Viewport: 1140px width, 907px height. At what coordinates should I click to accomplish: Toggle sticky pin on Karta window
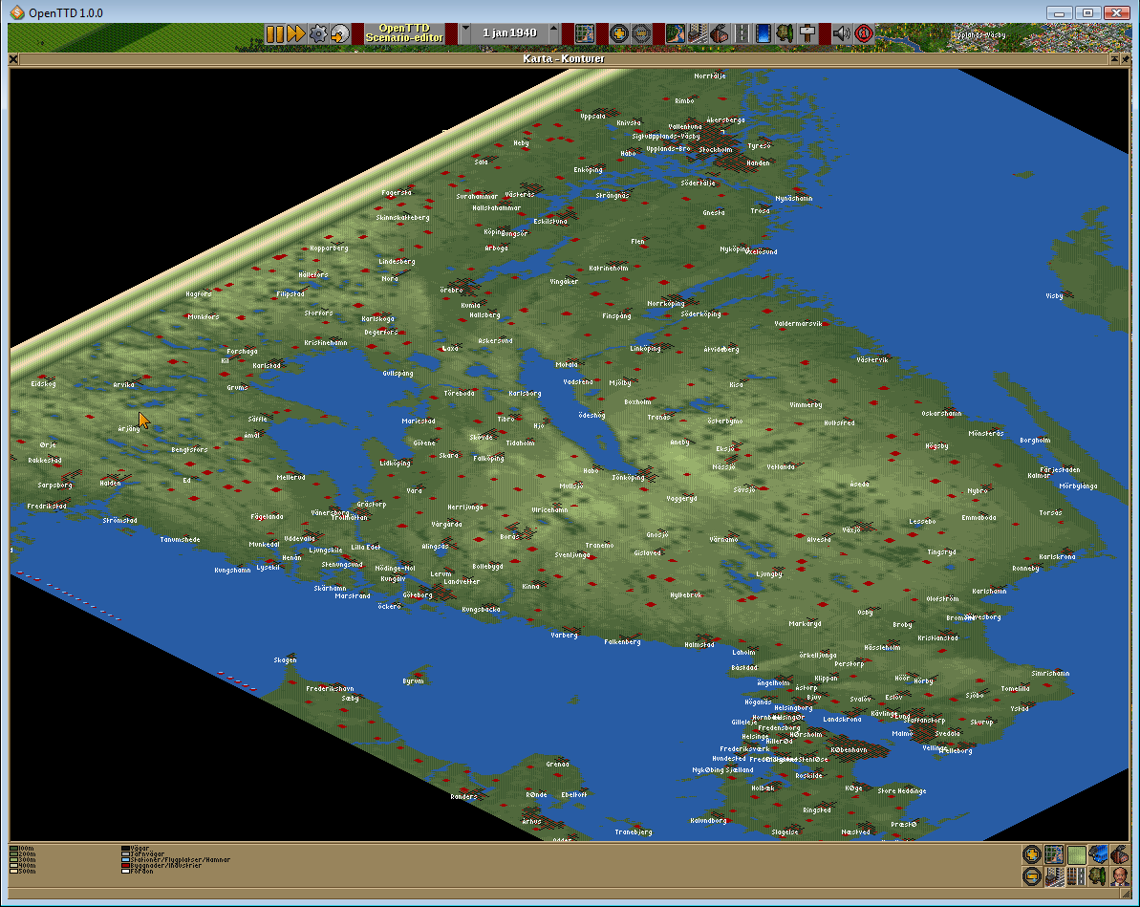pos(1127,59)
